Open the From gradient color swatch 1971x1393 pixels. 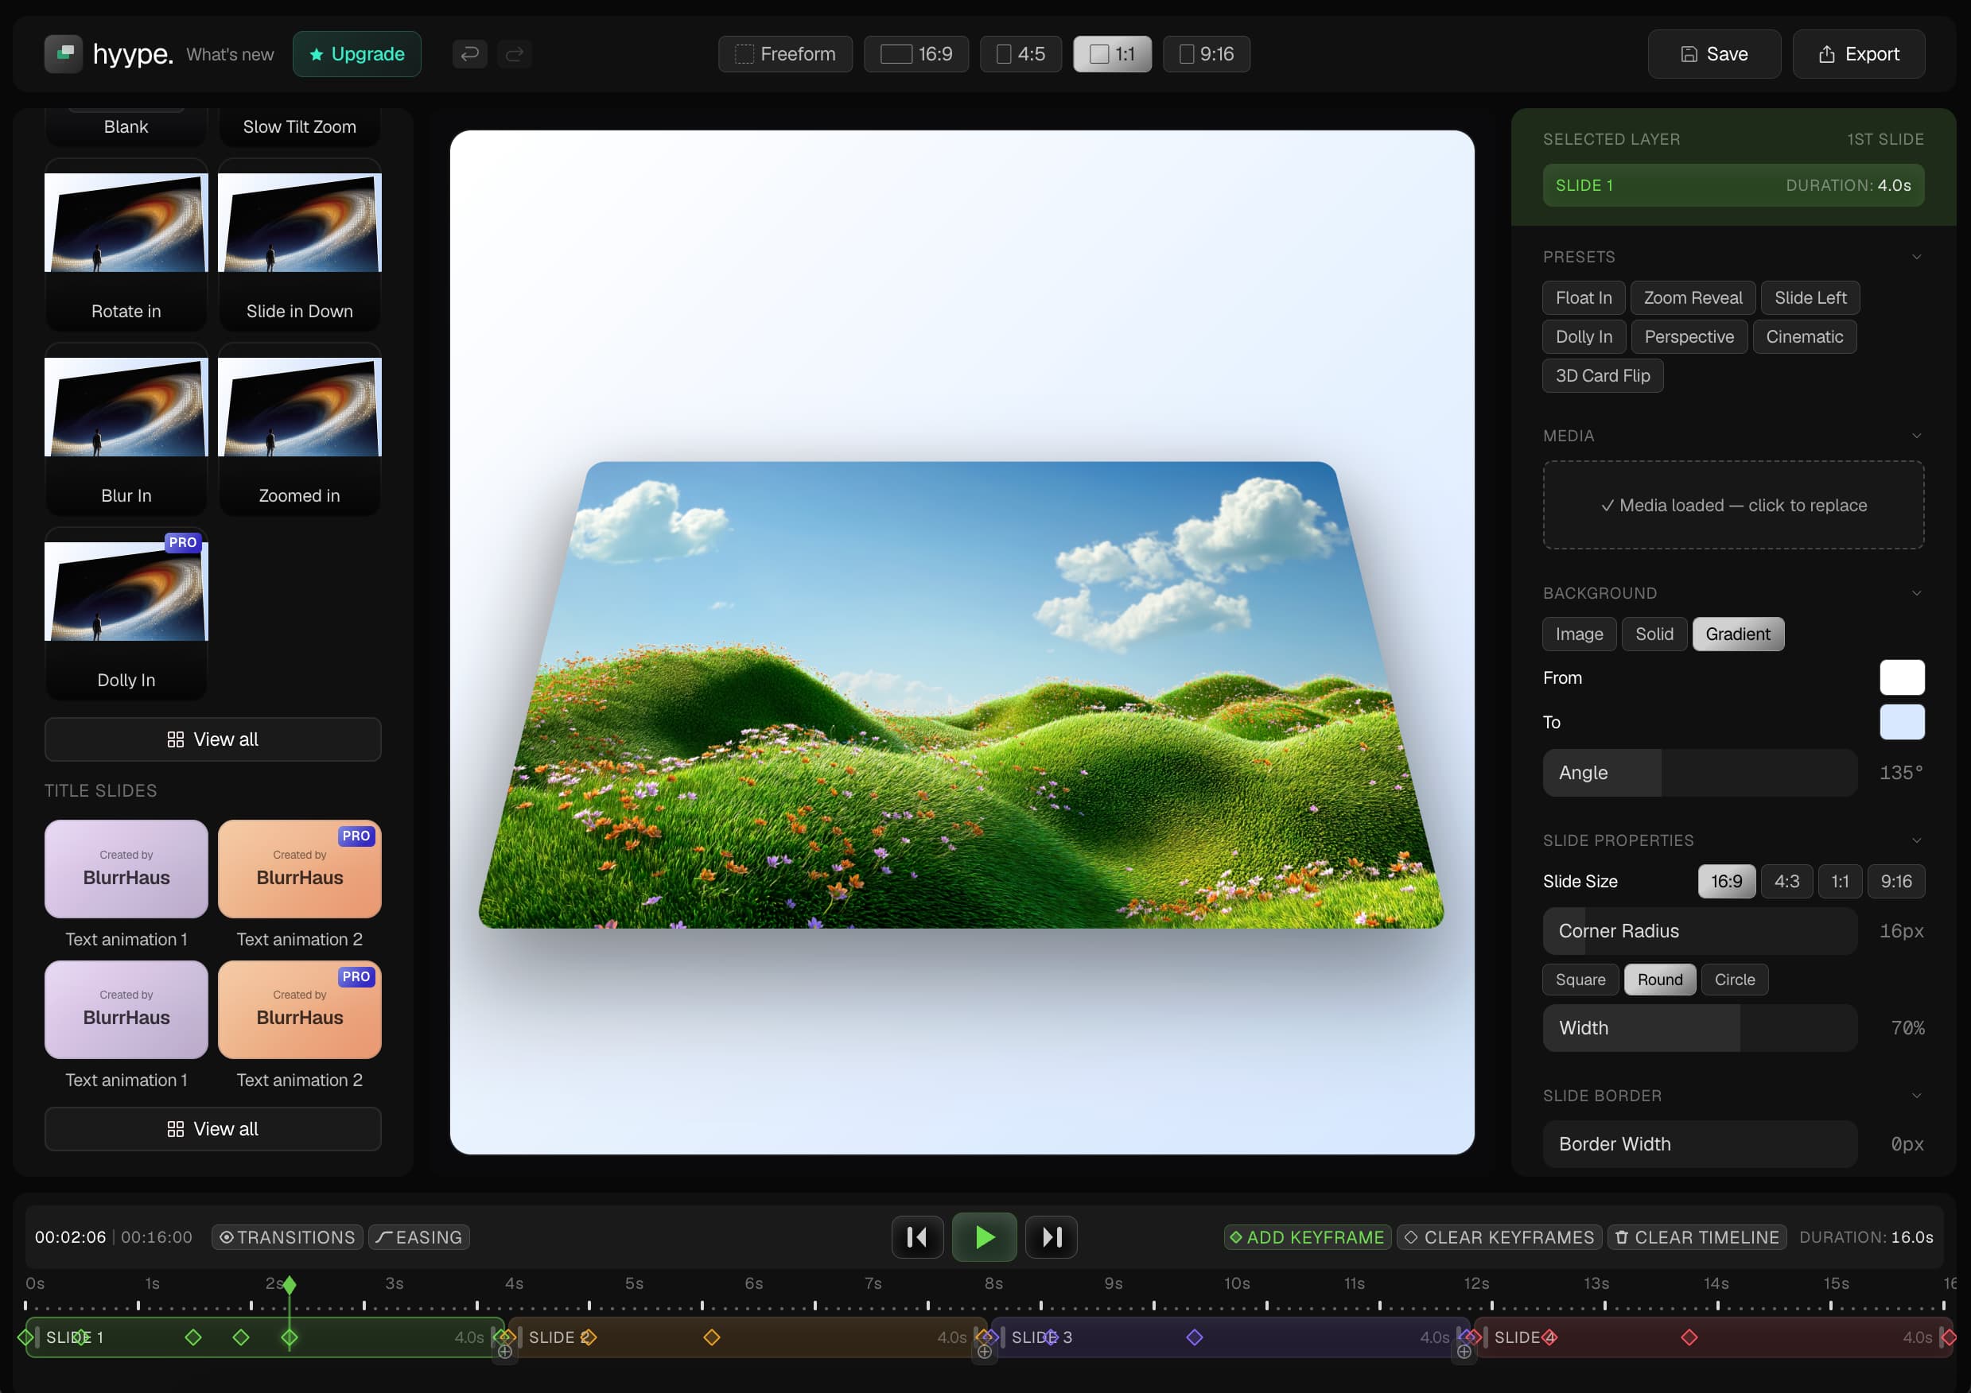point(1902,677)
